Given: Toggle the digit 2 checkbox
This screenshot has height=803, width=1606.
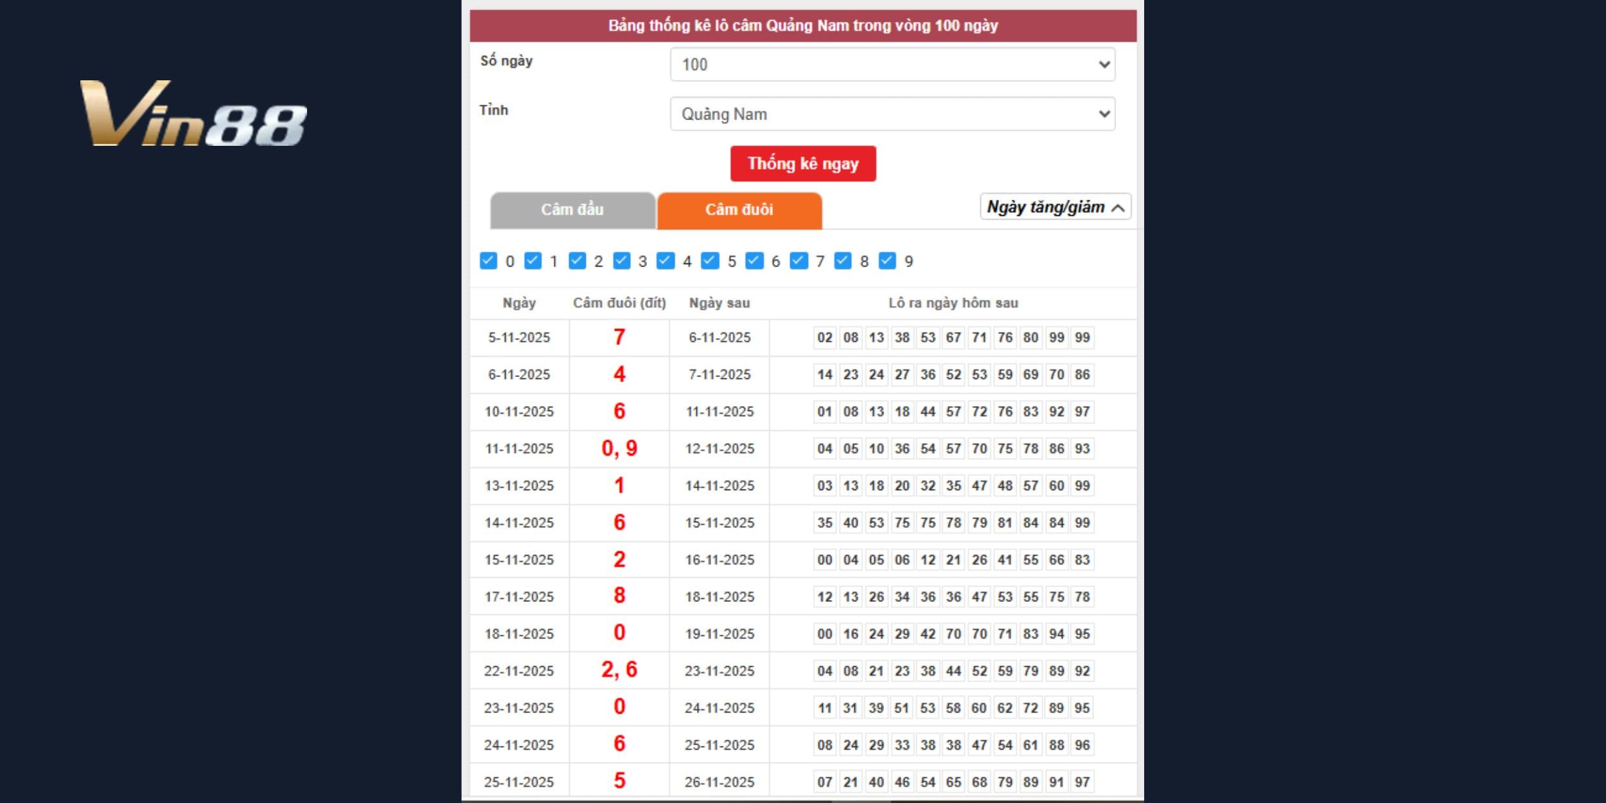Looking at the screenshot, I should pyautogui.click(x=576, y=260).
